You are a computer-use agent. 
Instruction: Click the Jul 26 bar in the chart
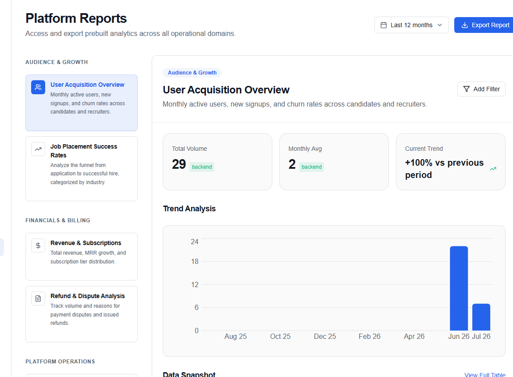point(481,317)
